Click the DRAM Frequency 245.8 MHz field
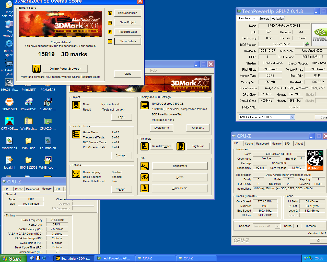This screenshot has width=327, height=262. 57,220
